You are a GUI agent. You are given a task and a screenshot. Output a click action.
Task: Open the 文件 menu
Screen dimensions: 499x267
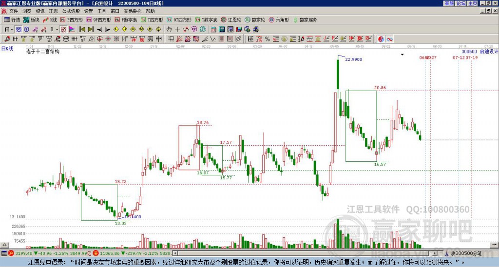point(13,11)
